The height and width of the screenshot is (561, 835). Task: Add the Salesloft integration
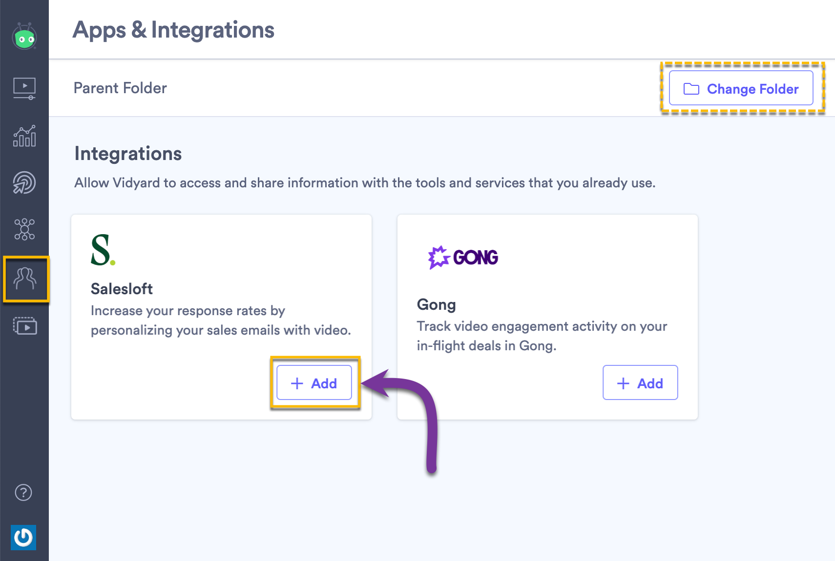(314, 383)
